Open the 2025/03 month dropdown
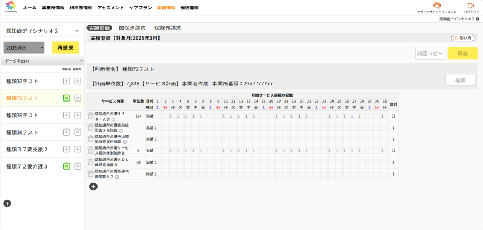 [x=24, y=48]
